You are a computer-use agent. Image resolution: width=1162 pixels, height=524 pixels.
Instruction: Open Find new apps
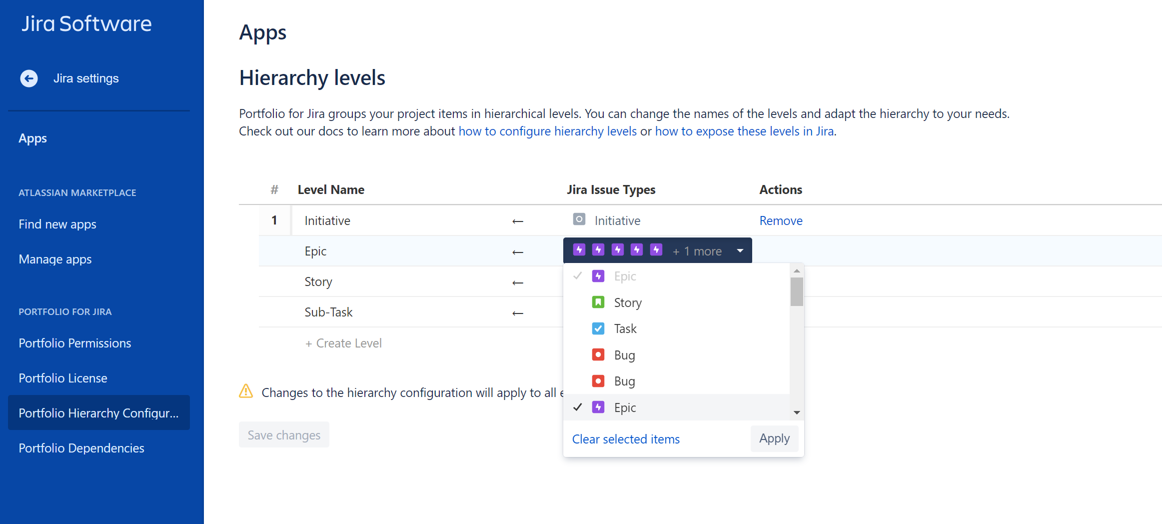[x=57, y=224]
